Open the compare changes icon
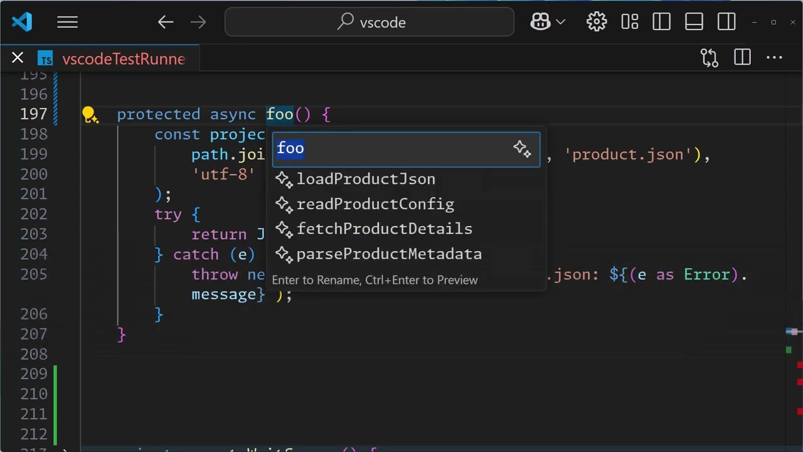The height and width of the screenshot is (452, 803). 709,58
